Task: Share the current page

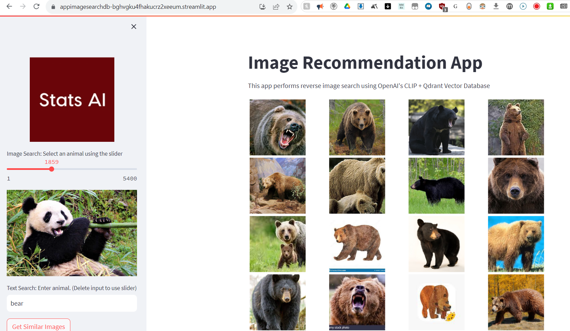Action: (276, 6)
